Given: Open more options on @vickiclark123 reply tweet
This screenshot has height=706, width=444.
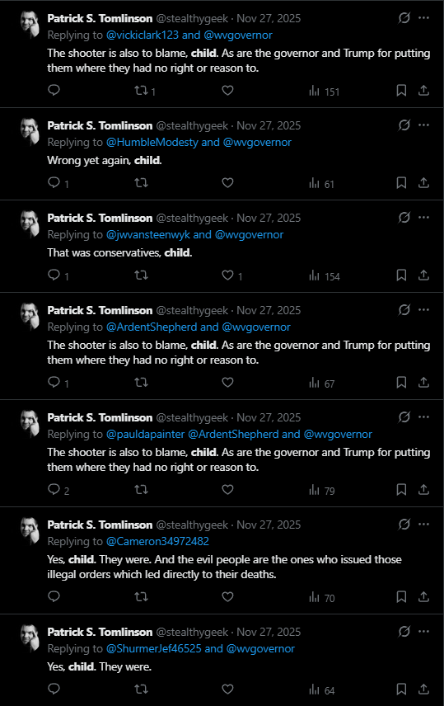Looking at the screenshot, I should (423, 18).
